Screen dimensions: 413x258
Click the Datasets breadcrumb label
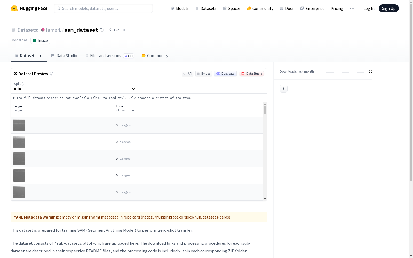[x=28, y=30]
